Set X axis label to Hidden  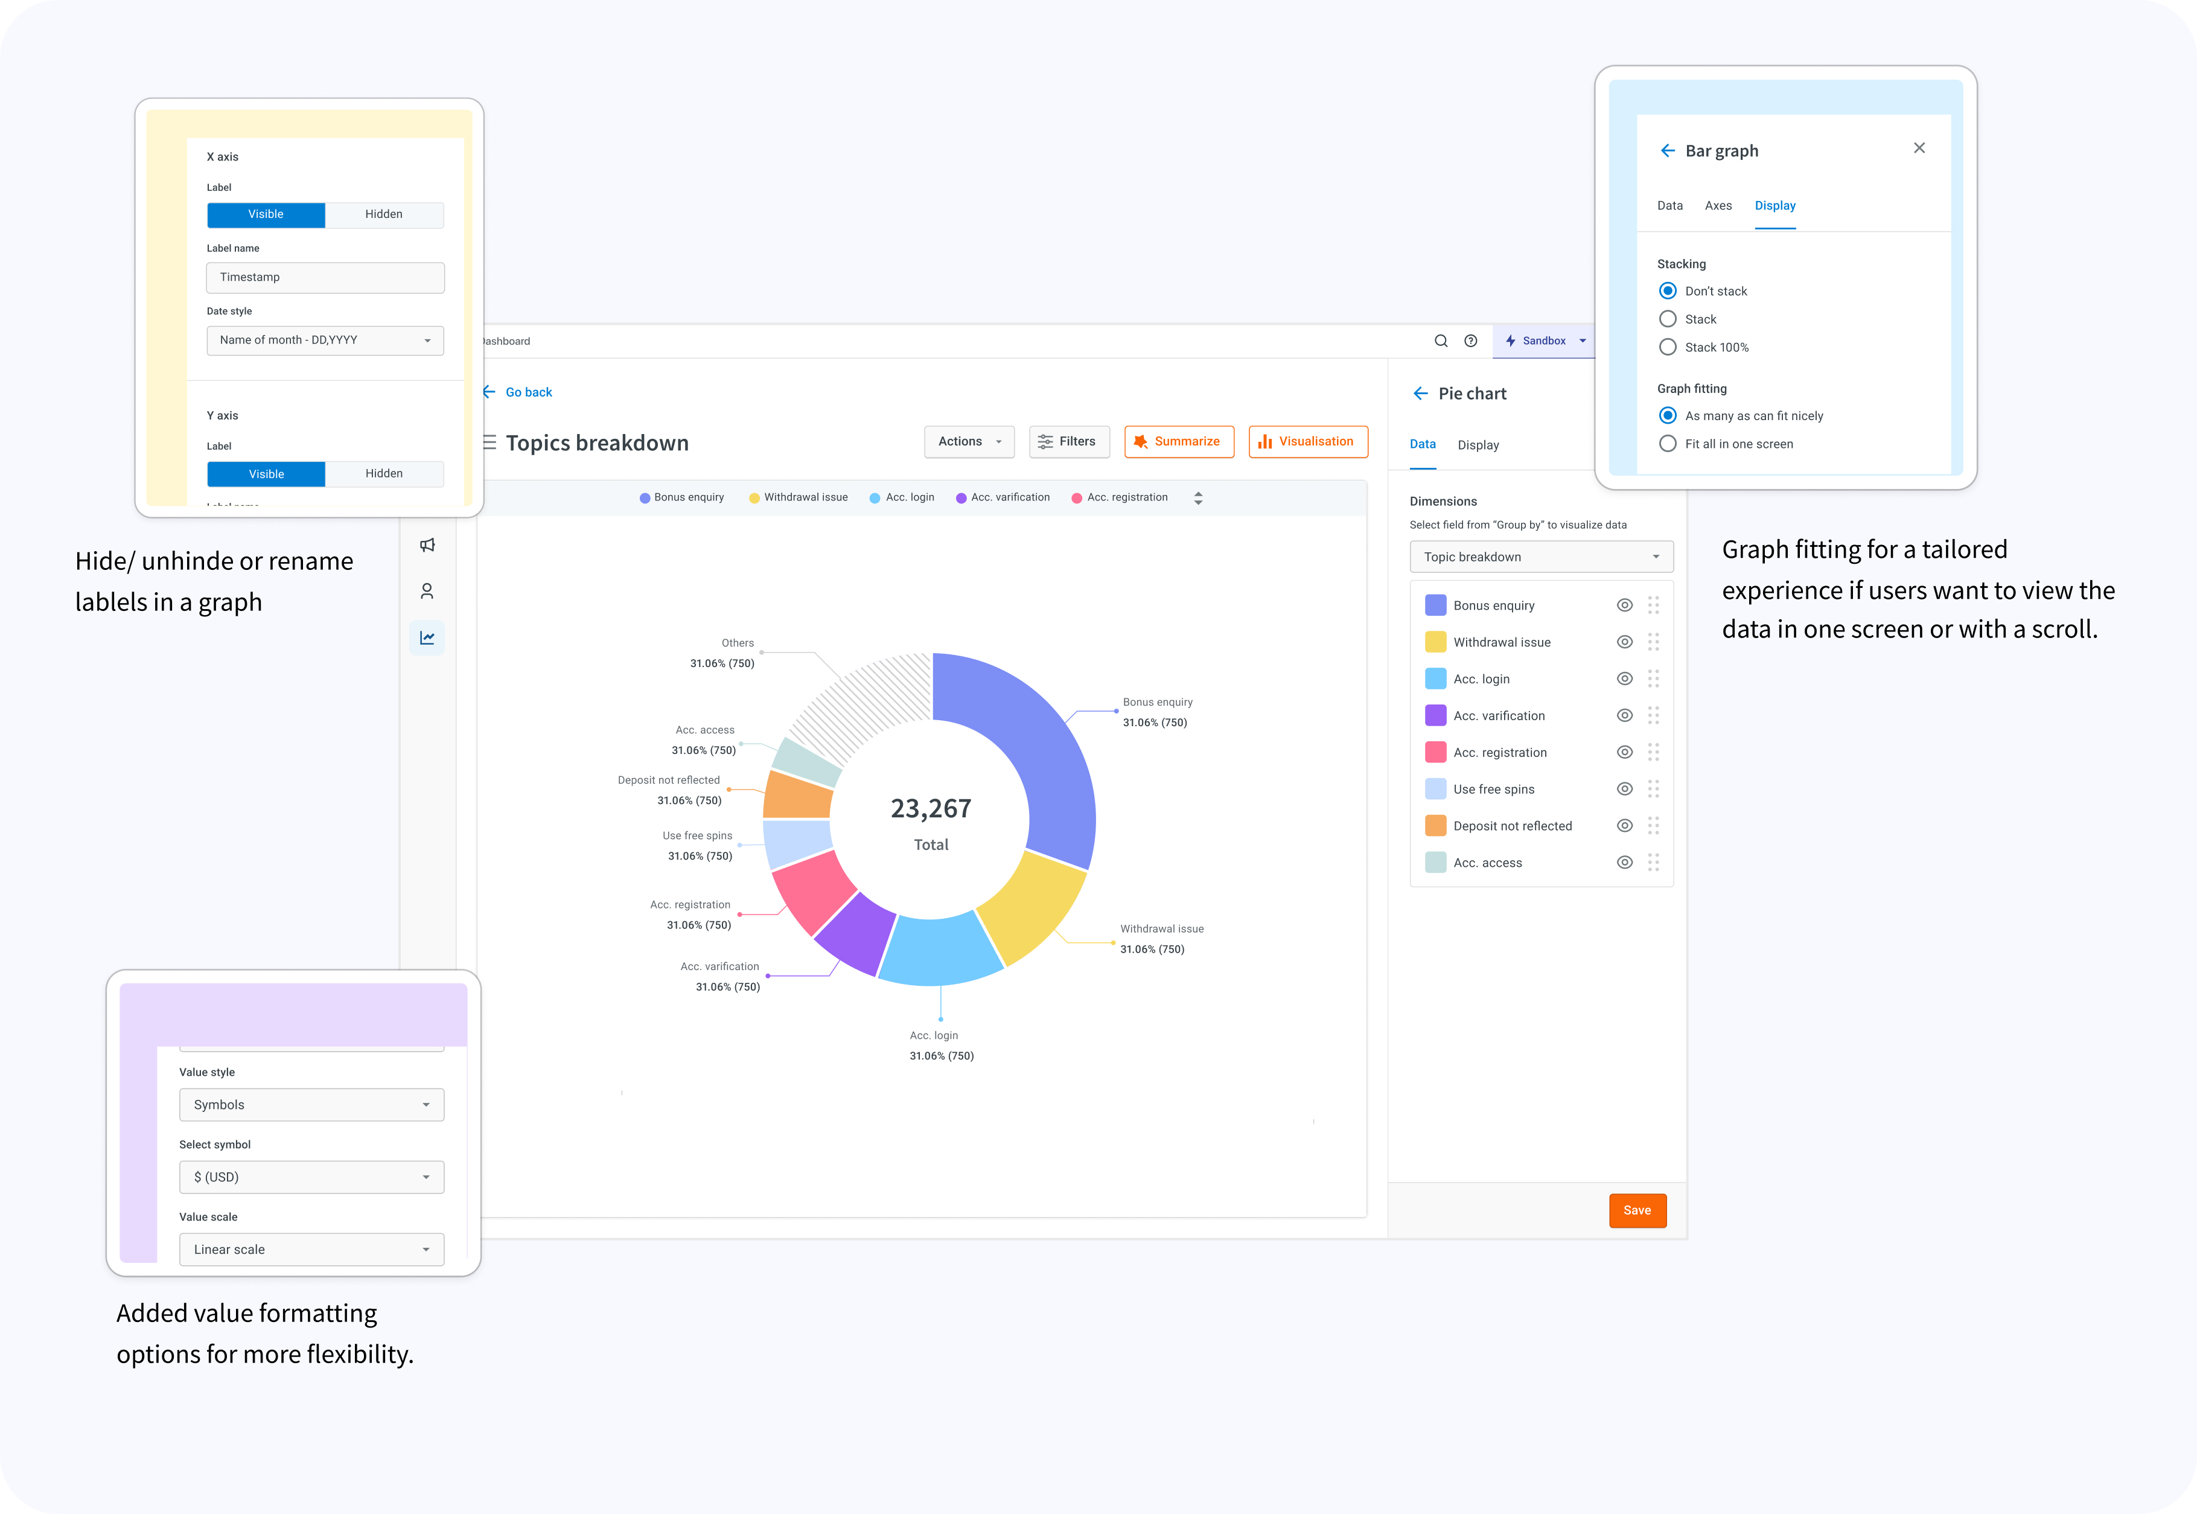pos(384,214)
